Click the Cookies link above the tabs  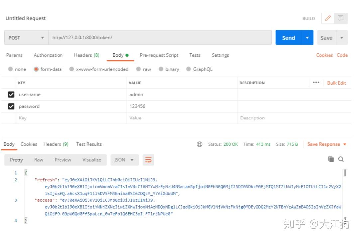(325, 55)
